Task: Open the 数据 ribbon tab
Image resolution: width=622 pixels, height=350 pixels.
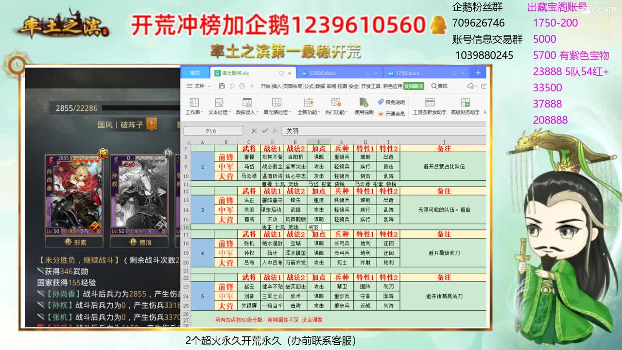Action: pyautogui.click(x=320, y=86)
